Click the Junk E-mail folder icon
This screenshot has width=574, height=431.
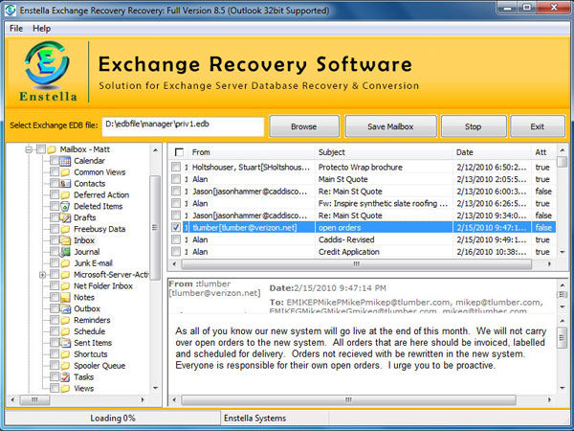click(65, 263)
